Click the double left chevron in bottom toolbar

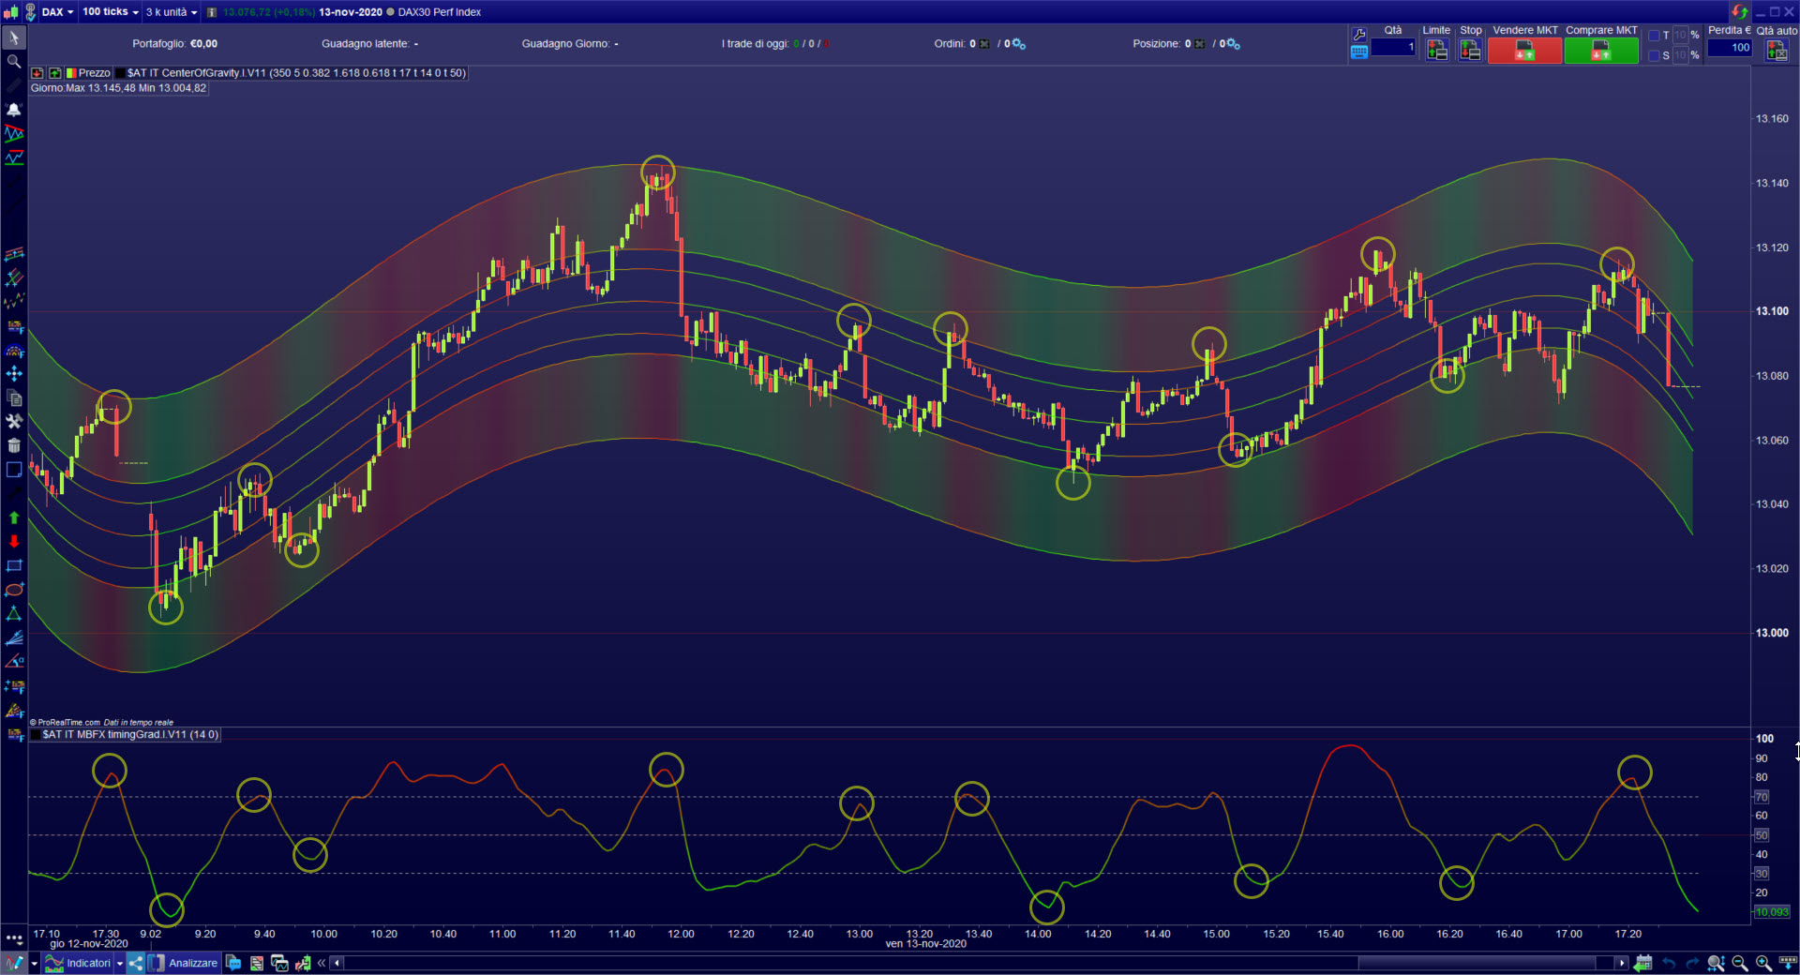[x=322, y=963]
